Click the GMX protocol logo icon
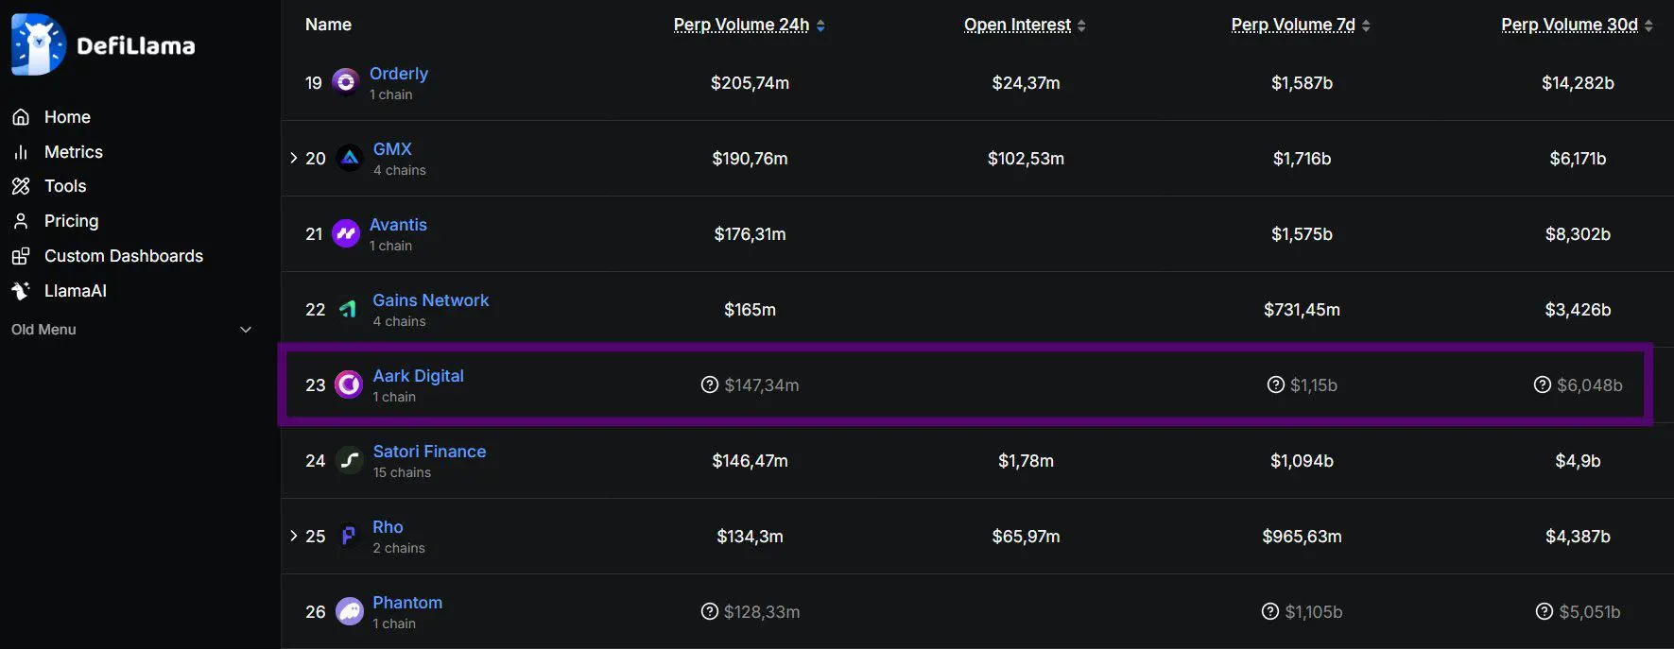Image resolution: width=1674 pixels, height=649 pixels. [x=350, y=158]
